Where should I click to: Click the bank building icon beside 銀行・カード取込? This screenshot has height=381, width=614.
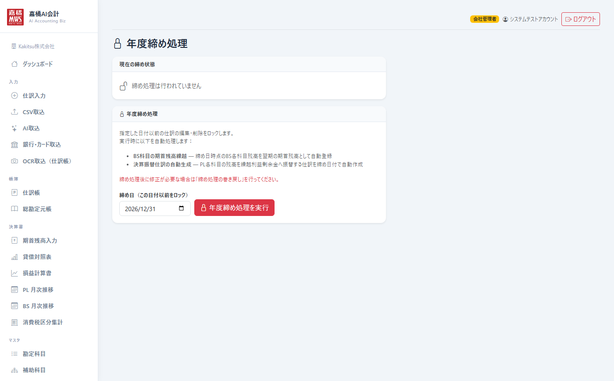coord(14,144)
